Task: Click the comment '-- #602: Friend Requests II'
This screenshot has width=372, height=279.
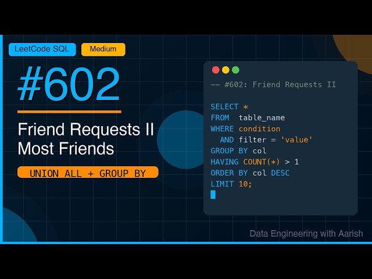Action: (273, 85)
